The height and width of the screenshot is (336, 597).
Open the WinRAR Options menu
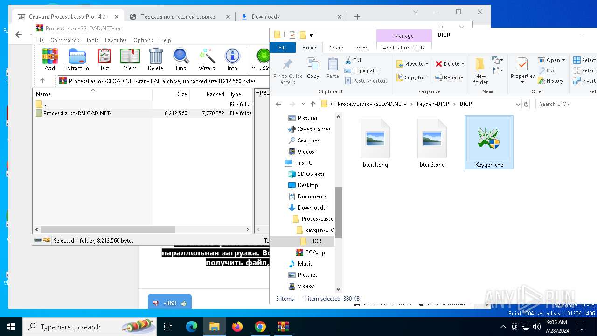click(143, 40)
